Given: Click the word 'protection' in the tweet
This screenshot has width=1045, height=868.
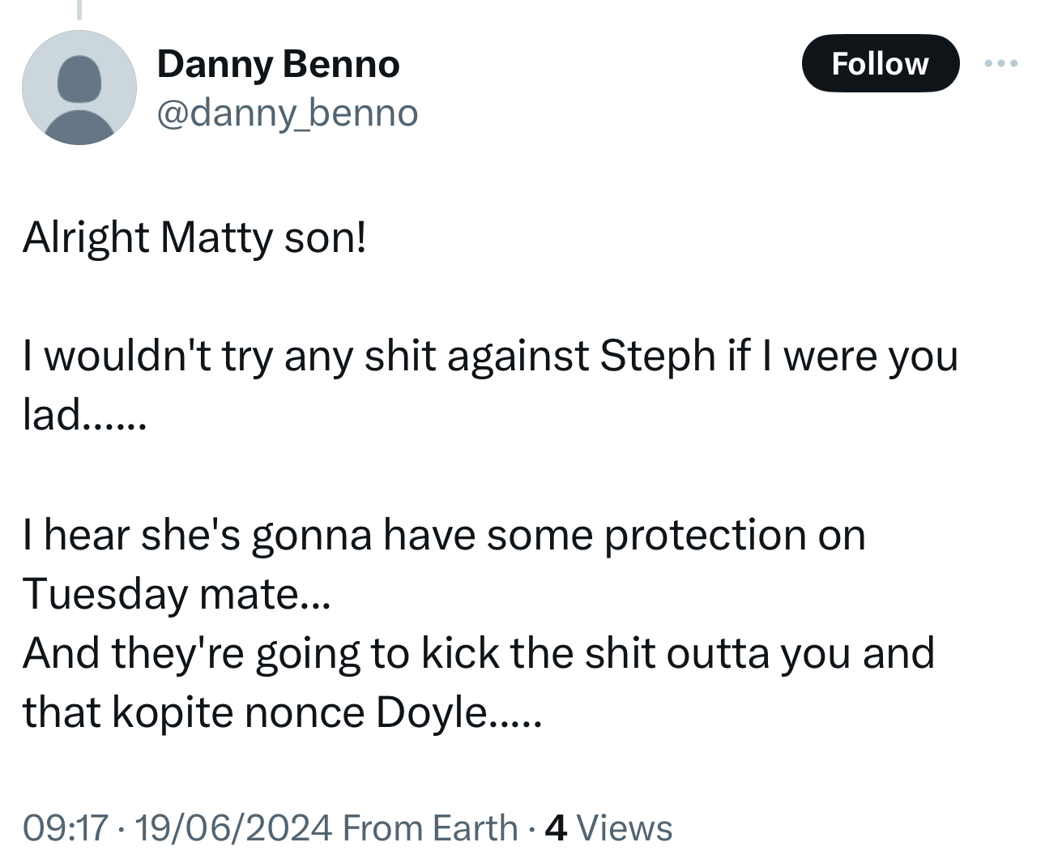Looking at the screenshot, I should [704, 535].
